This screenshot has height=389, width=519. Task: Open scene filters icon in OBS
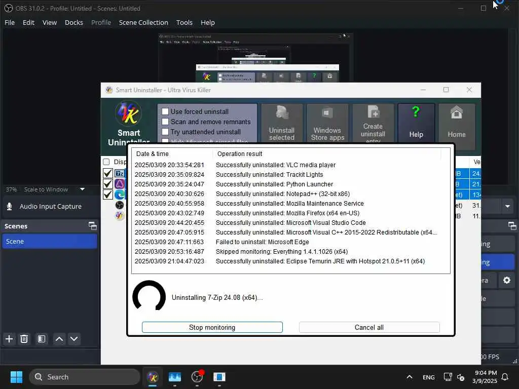pyautogui.click(x=42, y=339)
